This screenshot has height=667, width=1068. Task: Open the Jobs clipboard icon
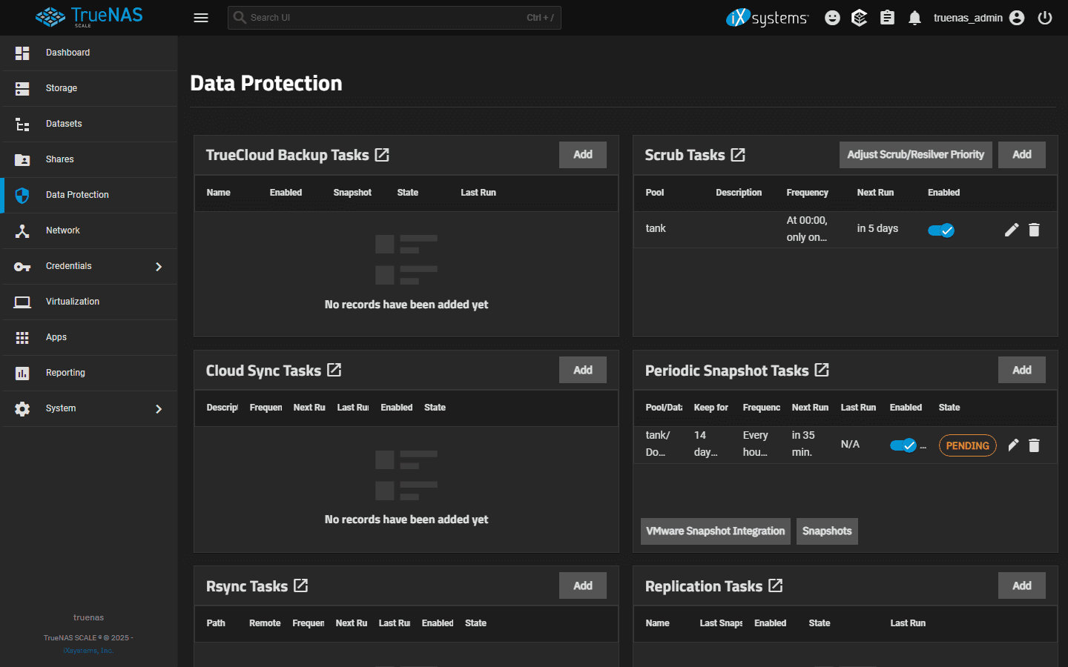887,18
